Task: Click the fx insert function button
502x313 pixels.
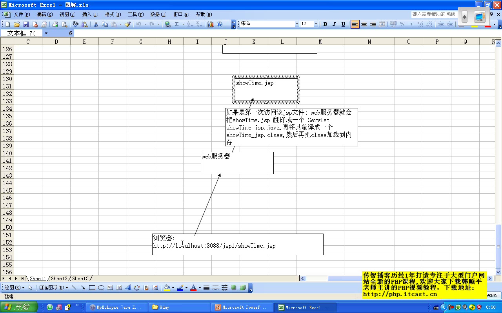Action: tap(71, 33)
